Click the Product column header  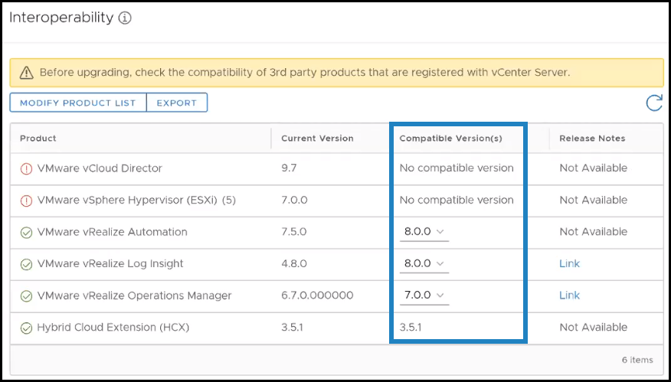tap(38, 138)
